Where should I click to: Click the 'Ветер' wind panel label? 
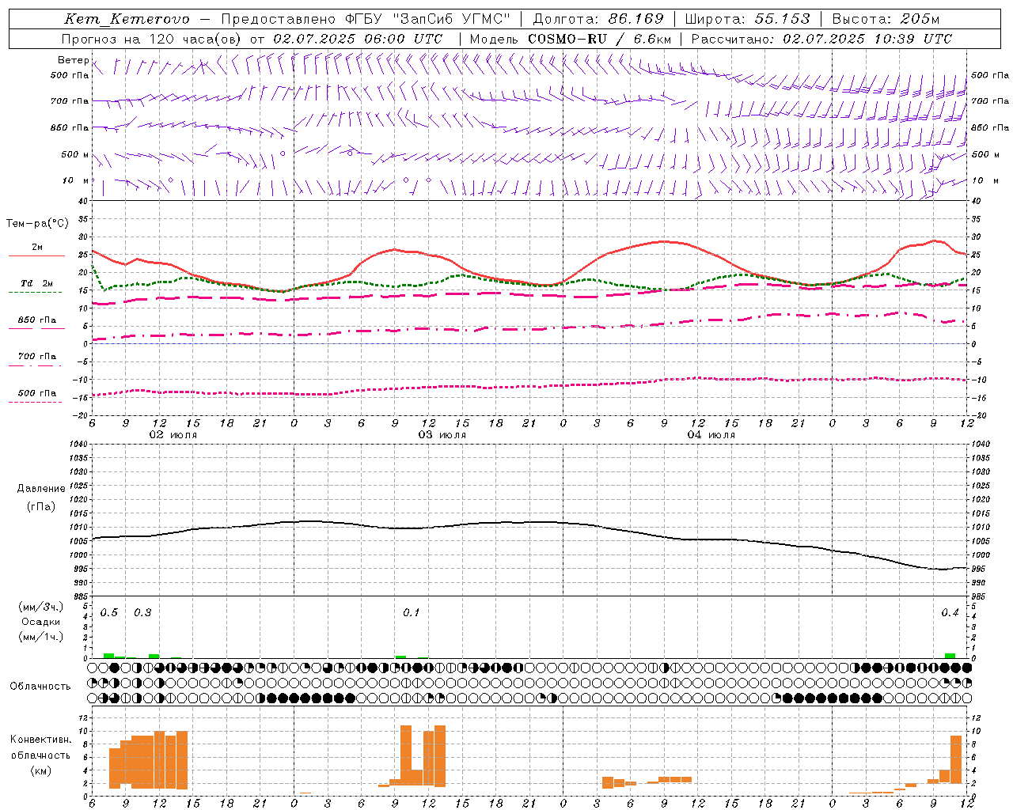click(73, 60)
